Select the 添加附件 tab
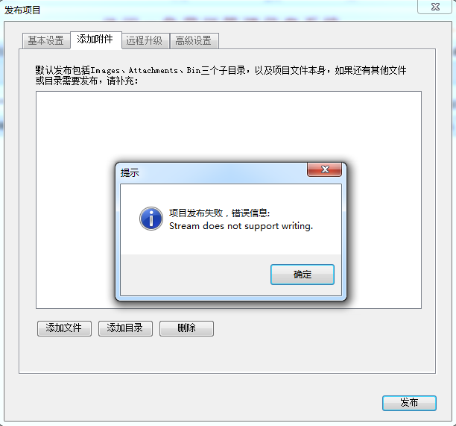Screen dimensions: 456x426 click(x=95, y=40)
